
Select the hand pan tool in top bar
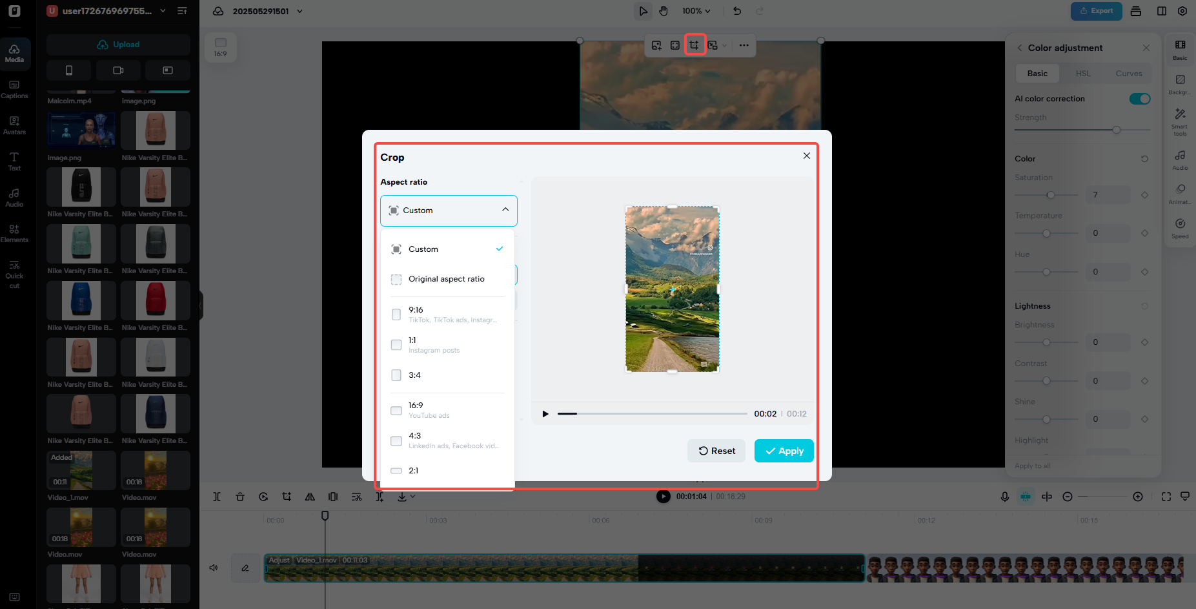[x=664, y=11]
